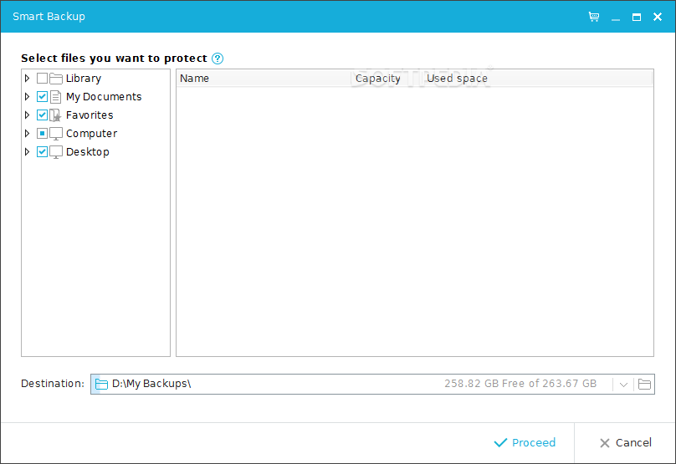The width and height of the screenshot is (676, 464).
Task: Click the My Documents file icon
Action: tap(56, 97)
